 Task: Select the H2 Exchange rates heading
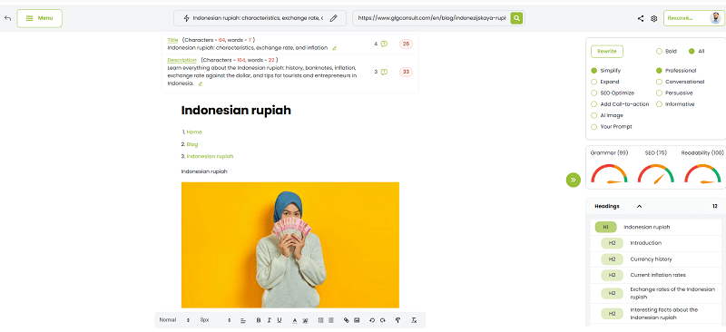[655, 293]
